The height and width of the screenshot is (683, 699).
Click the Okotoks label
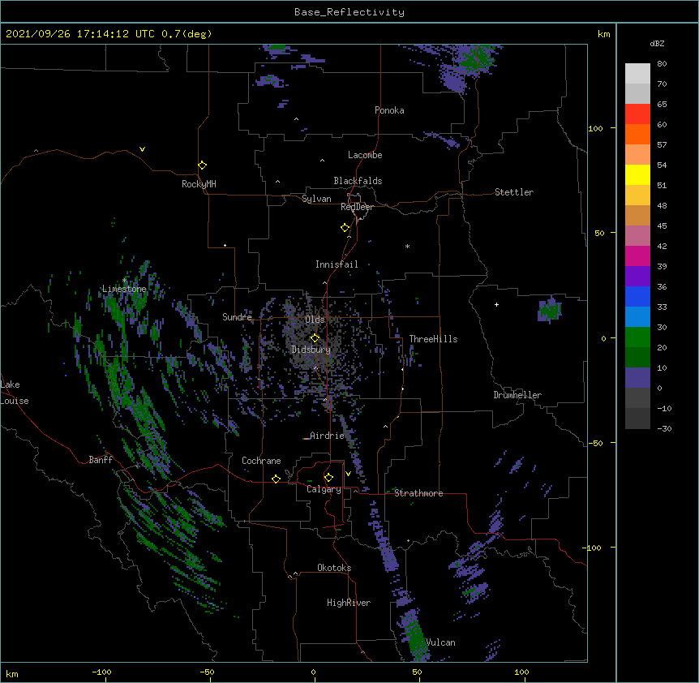click(334, 568)
